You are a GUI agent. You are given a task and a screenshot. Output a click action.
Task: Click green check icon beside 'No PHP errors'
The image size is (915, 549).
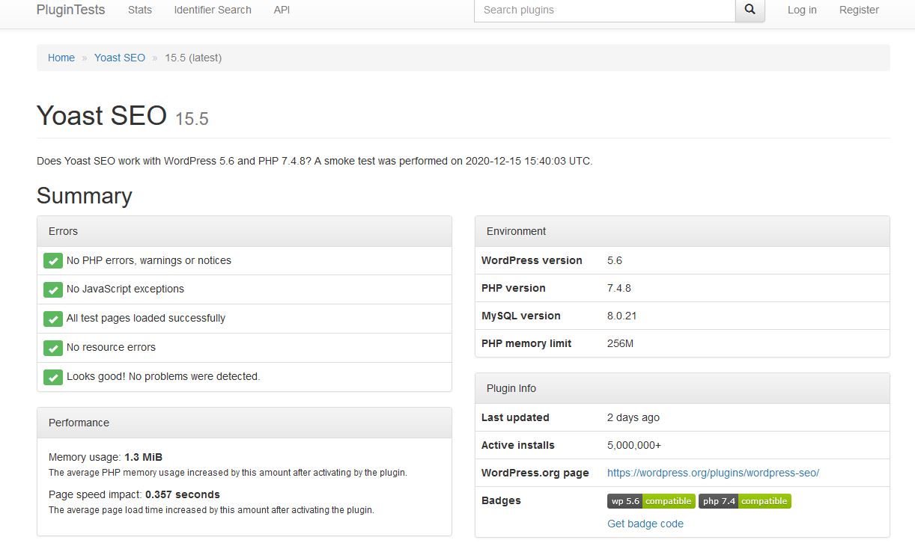click(52, 261)
